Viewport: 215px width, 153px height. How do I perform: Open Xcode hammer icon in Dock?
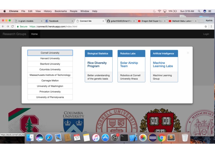coord(133,138)
